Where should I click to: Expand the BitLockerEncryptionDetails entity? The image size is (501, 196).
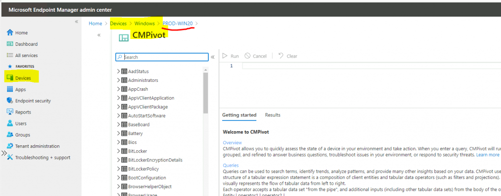pos(118,160)
